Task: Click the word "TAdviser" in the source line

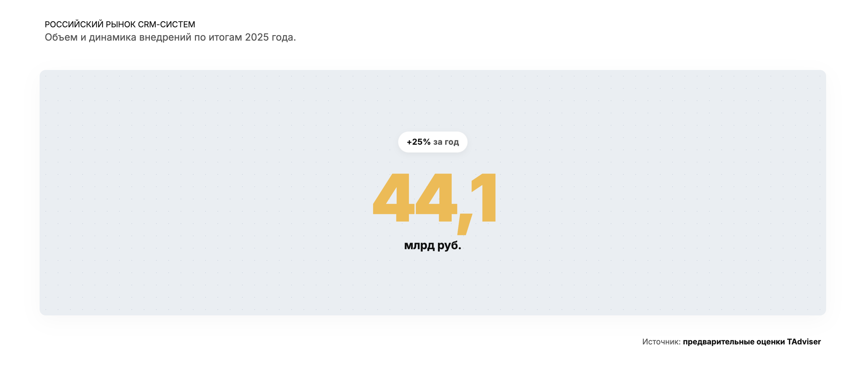Action: (x=804, y=342)
